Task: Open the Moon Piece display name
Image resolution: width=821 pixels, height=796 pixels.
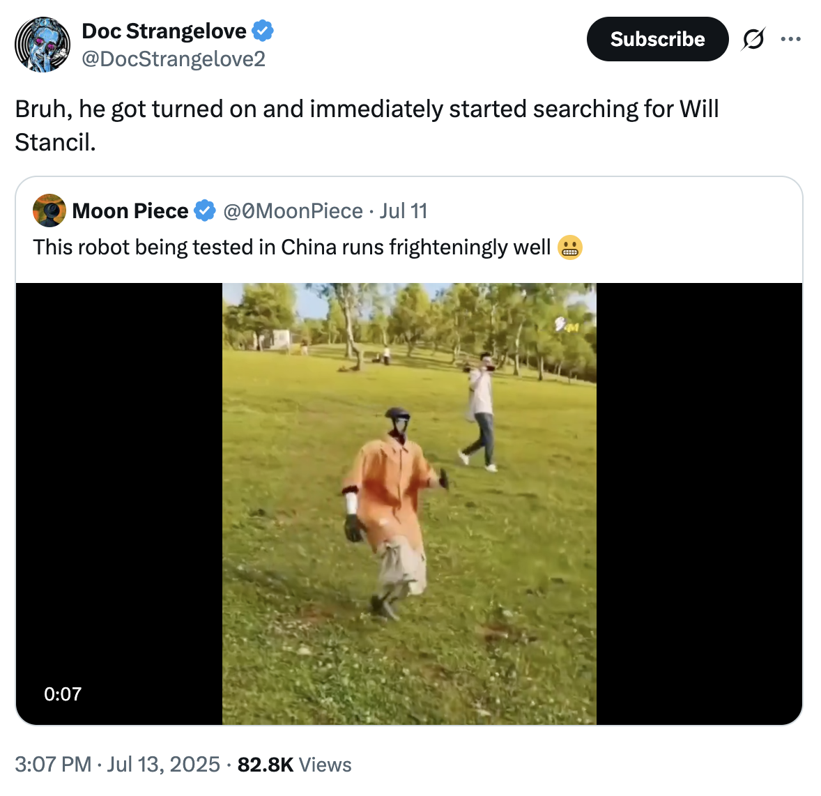Action: click(130, 211)
